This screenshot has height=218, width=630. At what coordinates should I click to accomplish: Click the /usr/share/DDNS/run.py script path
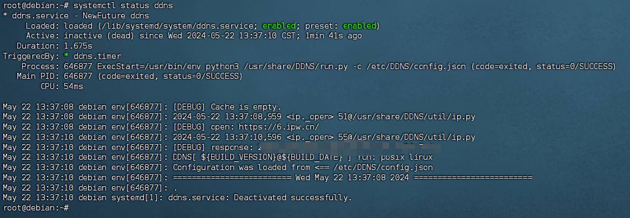294,66
